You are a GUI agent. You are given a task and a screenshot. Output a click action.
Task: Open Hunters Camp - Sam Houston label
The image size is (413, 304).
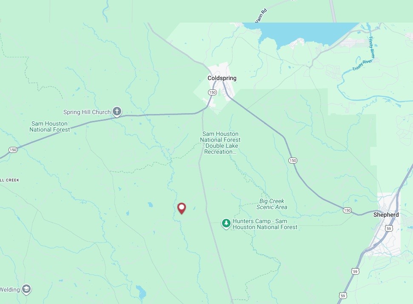[x=265, y=224]
